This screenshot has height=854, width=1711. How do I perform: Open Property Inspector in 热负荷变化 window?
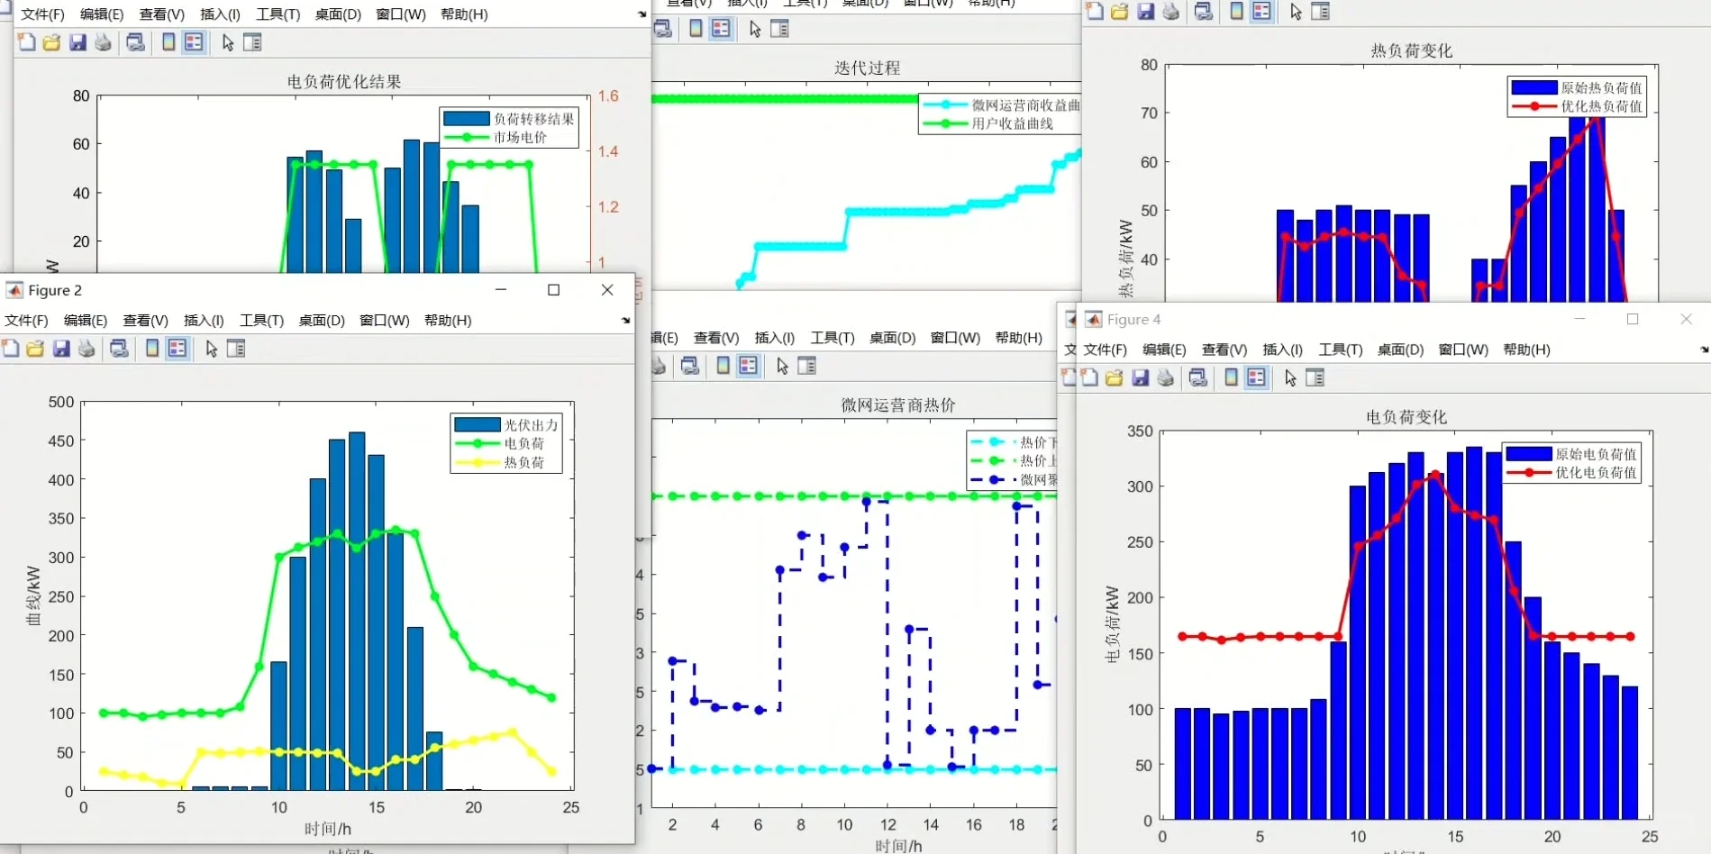(1321, 12)
